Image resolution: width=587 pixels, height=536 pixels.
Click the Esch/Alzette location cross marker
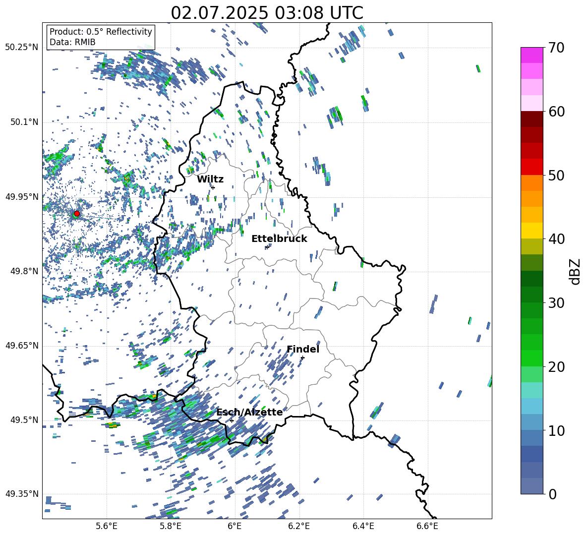coord(232,420)
